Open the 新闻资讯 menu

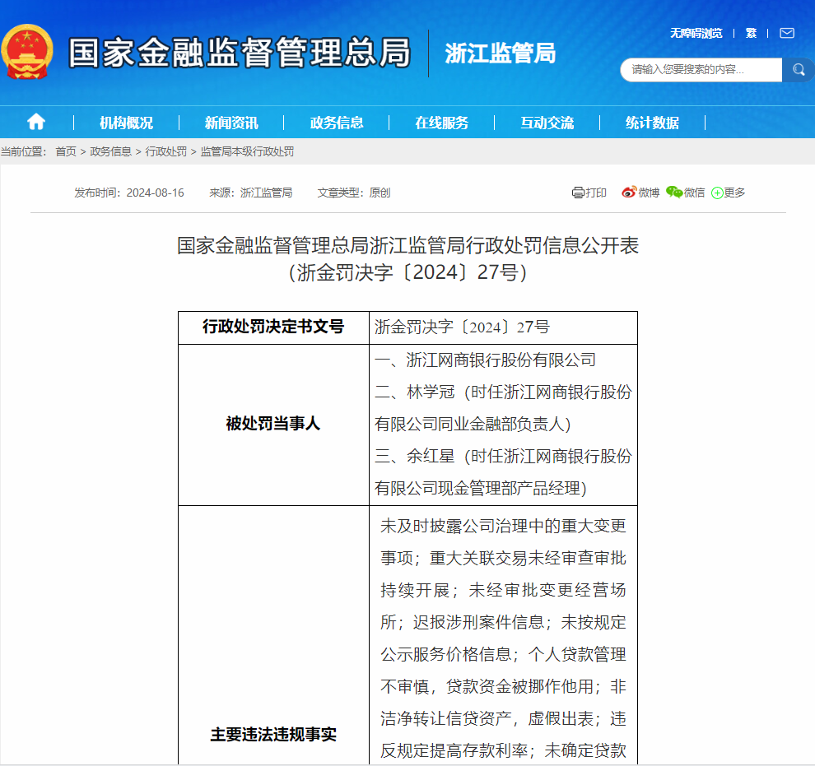(x=231, y=123)
